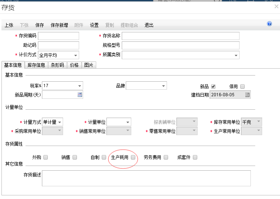This screenshot has width=280, height=199.
Task: Open the 建档日期 calendar icon
Action: 247,95
